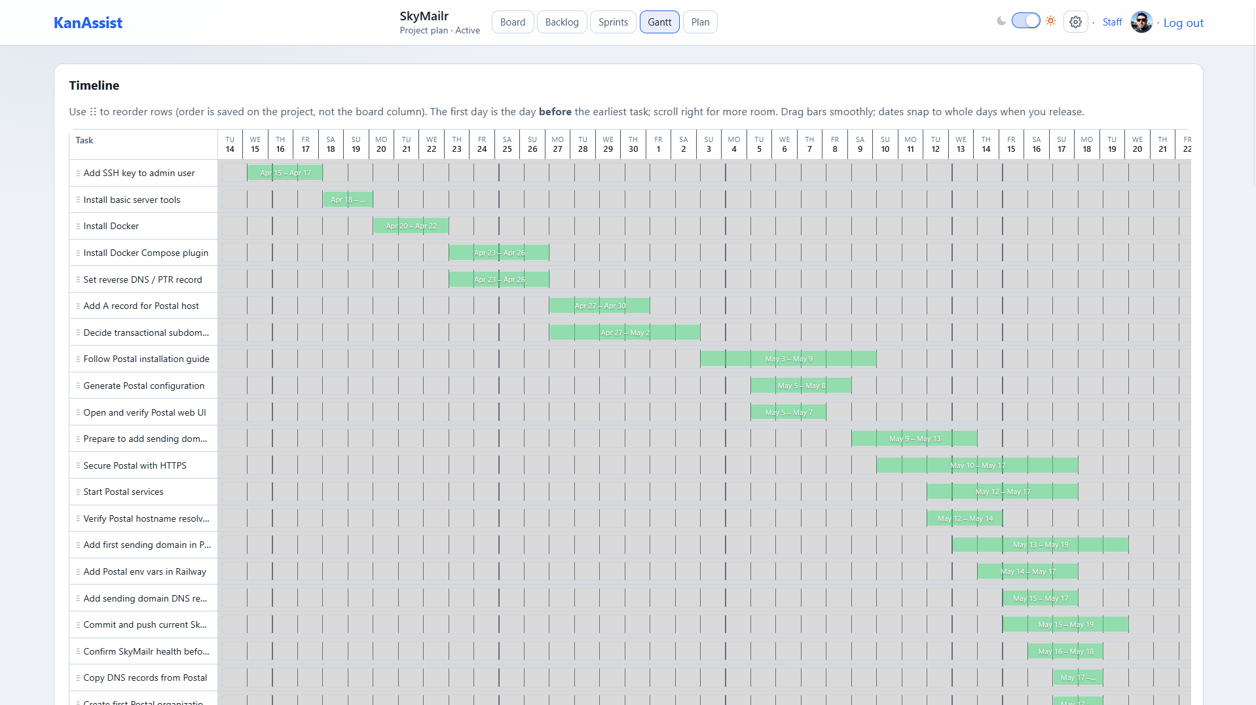Grab drag handle for Start Postal services

coord(78,492)
